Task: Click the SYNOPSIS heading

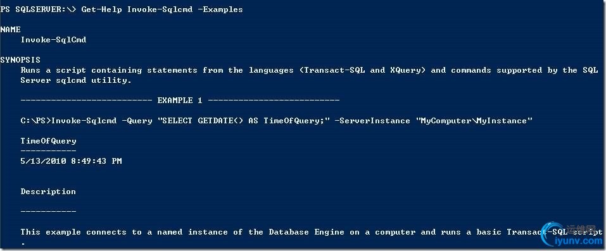Action: 20,60
